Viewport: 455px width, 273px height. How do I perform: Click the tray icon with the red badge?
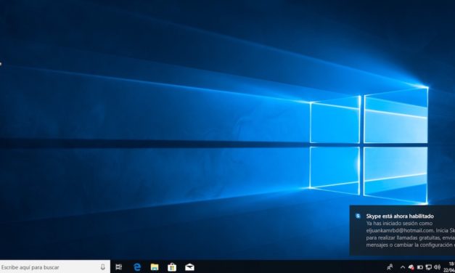tap(411, 267)
